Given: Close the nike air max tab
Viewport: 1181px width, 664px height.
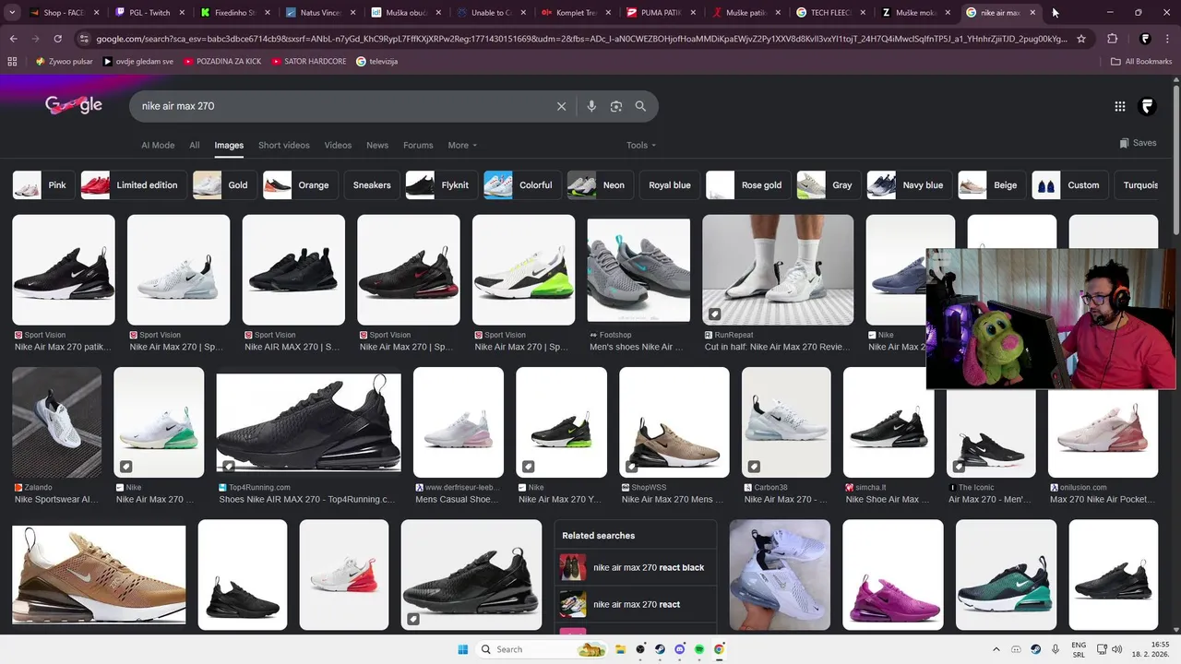Looking at the screenshot, I should [1032, 13].
